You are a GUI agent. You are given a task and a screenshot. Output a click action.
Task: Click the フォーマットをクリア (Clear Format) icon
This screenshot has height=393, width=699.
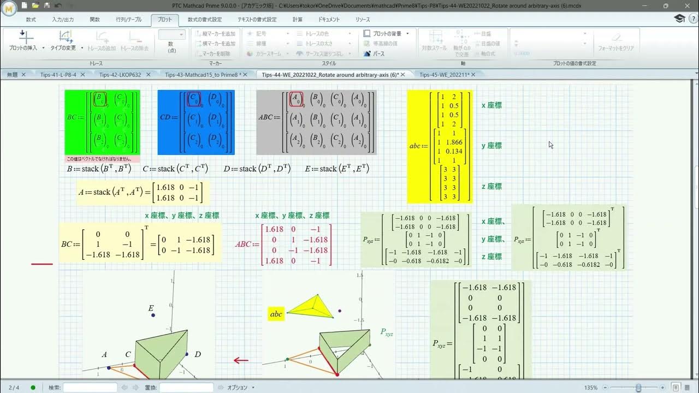(x=616, y=37)
